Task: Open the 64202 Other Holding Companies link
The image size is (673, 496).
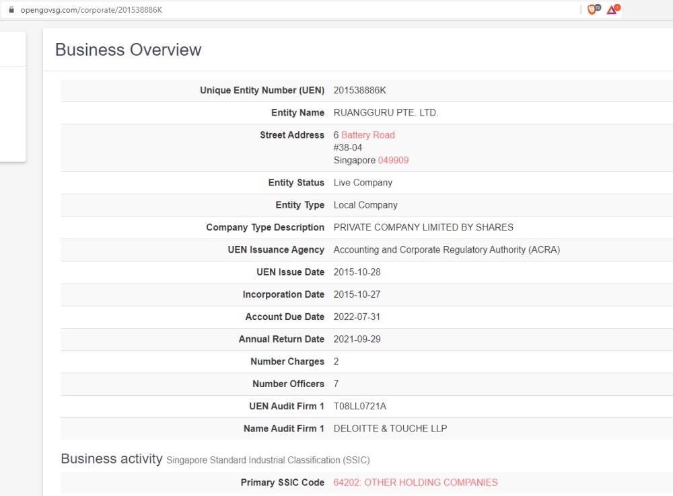Action: click(x=415, y=483)
